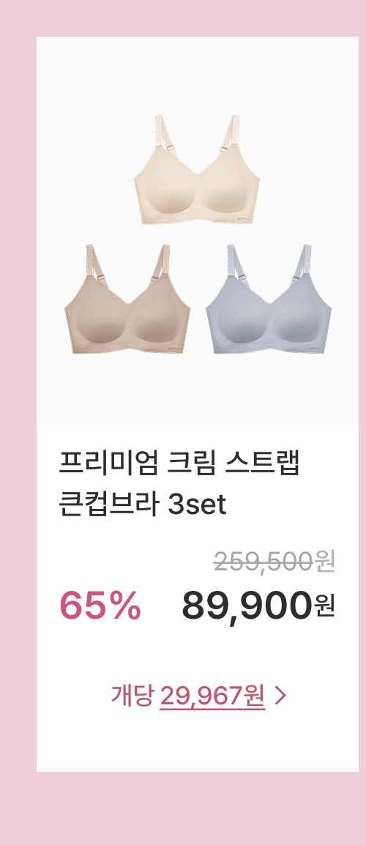The height and width of the screenshot is (845, 366).
Task: Click the brand logo on the beige bra
Action: (175, 349)
